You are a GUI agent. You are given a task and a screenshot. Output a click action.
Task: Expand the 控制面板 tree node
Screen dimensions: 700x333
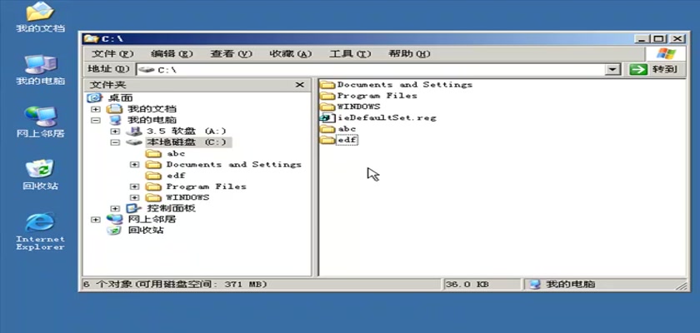point(115,208)
